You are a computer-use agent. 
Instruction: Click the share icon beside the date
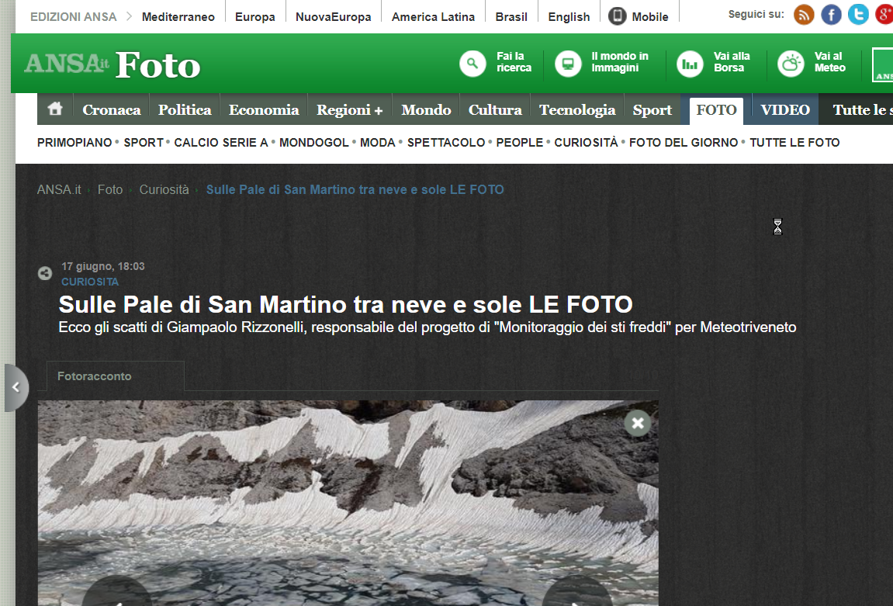[x=45, y=273]
